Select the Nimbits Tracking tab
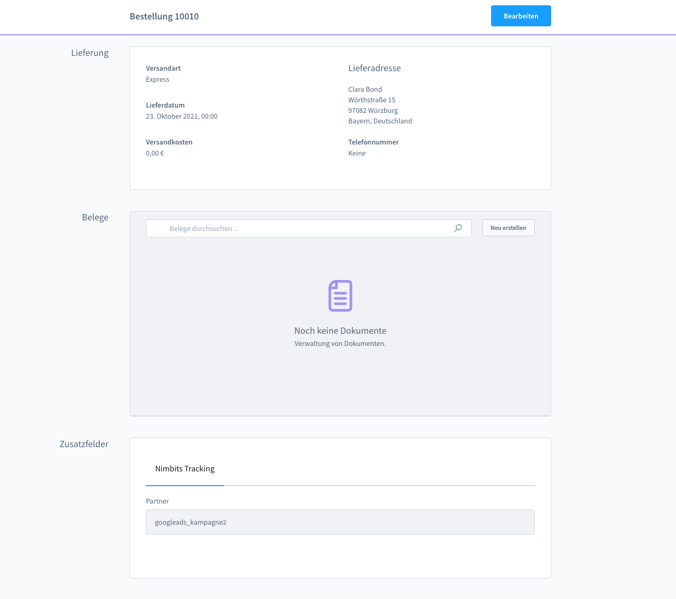The width and height of the screenshot is (676, 599). pyautogui.click(x=185, y=469)
